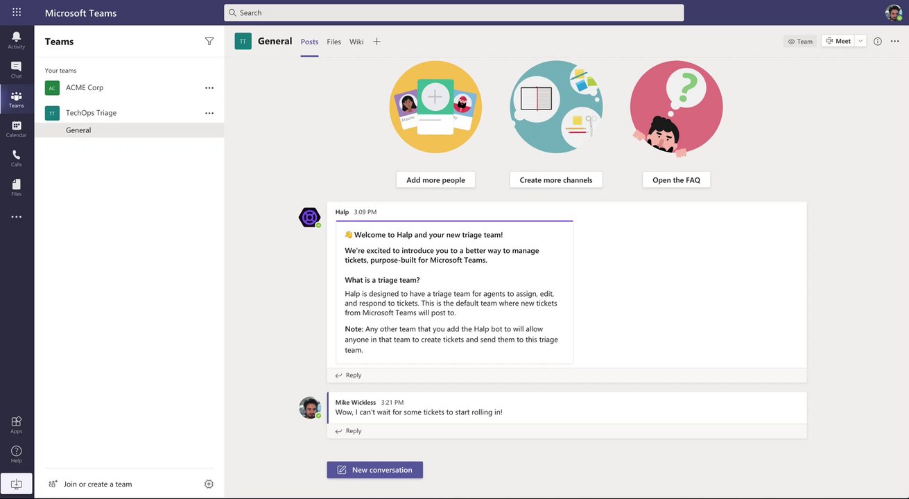Image resolution: width=909 pixels, height=499 pixels.
Task: Click the General channel title
Action: [x=275, y=41]
